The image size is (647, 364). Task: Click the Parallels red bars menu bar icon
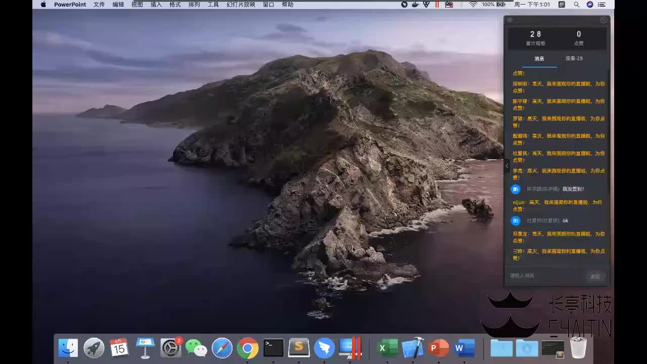pyautogui.click(x=437, y=5)
